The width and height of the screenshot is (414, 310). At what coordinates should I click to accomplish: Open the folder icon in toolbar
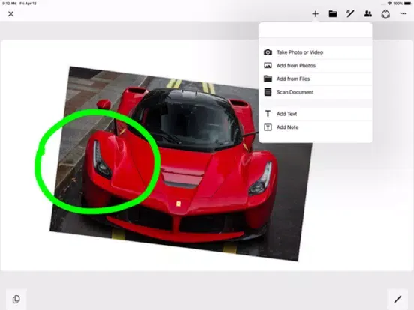(x=333, y=14)
